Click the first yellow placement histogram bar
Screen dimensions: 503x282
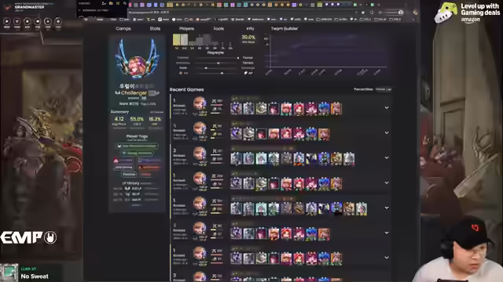(x=176, y=40)
